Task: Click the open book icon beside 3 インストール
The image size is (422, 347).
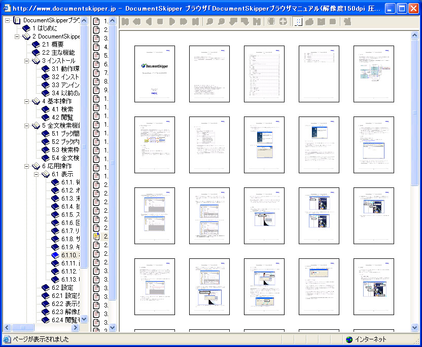Action: pos(36,61)
